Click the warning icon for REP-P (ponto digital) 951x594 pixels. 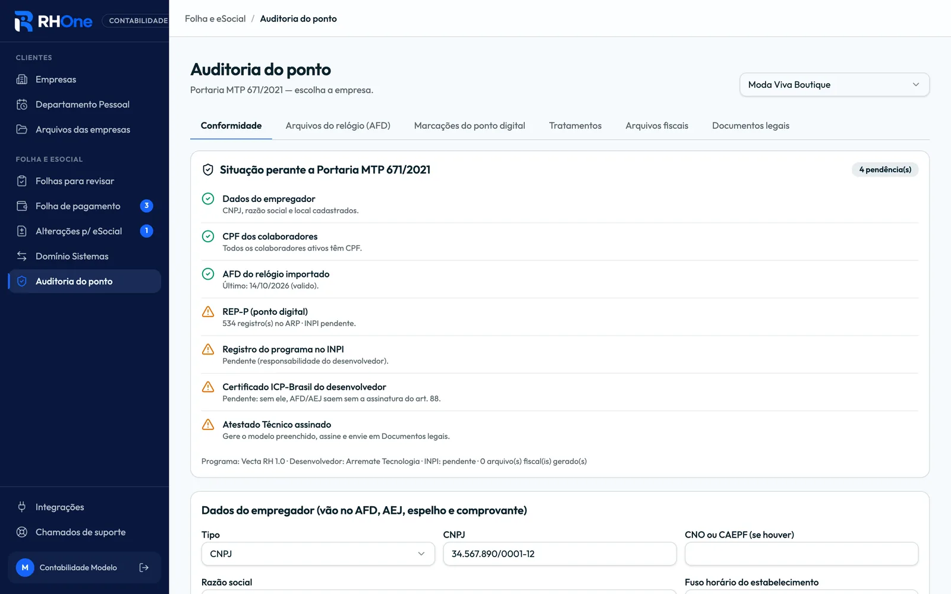pyautogui.click(x=208, y=312)
